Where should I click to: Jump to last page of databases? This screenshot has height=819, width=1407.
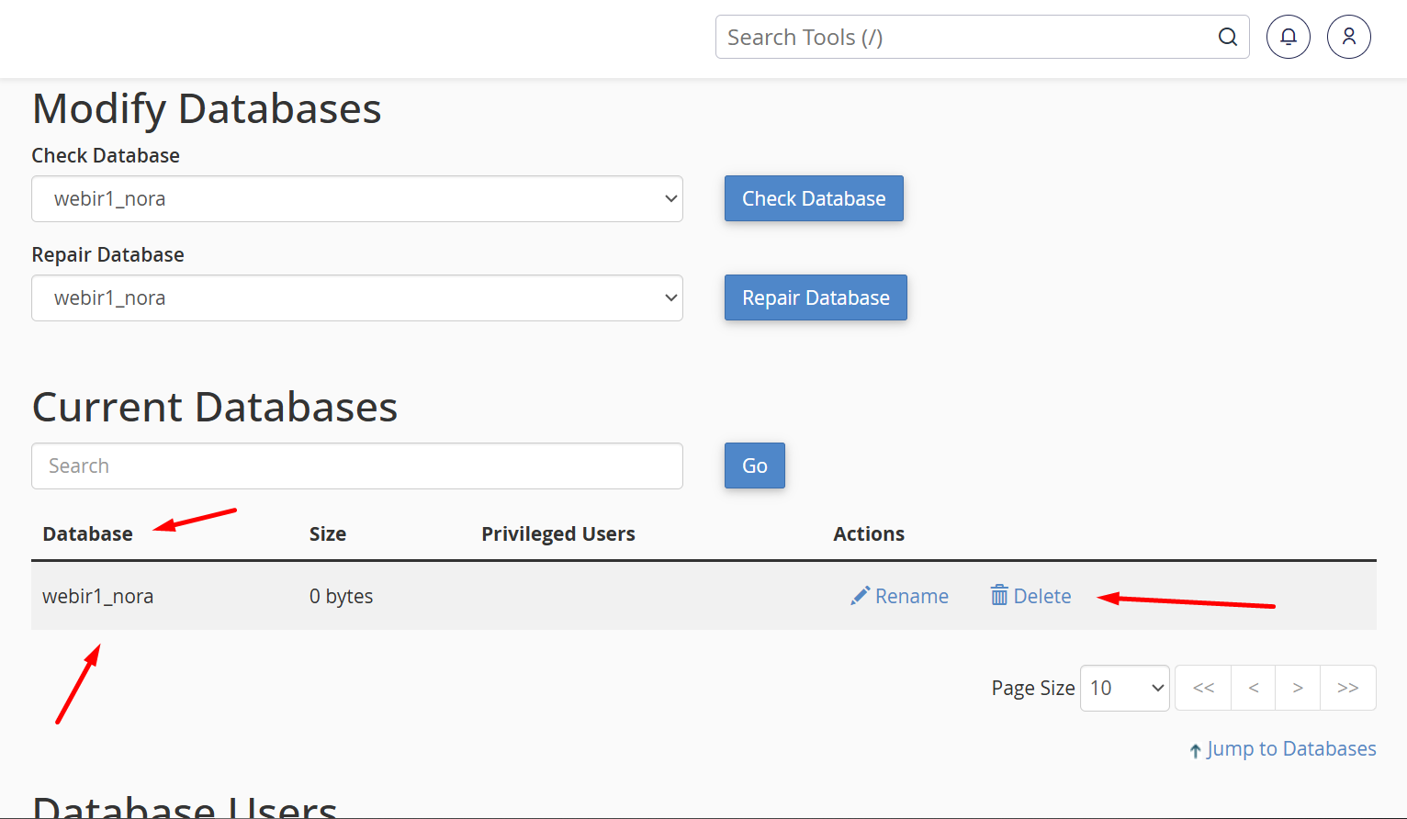[x=1347, y=688]
